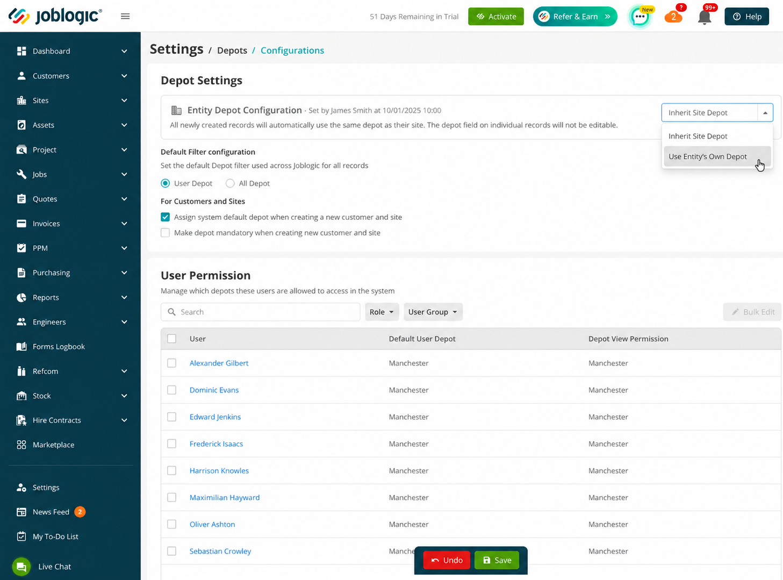This screenshot has width=783, height=580.
Task: Click the Customers person icon
Action: tap(21, 76)
